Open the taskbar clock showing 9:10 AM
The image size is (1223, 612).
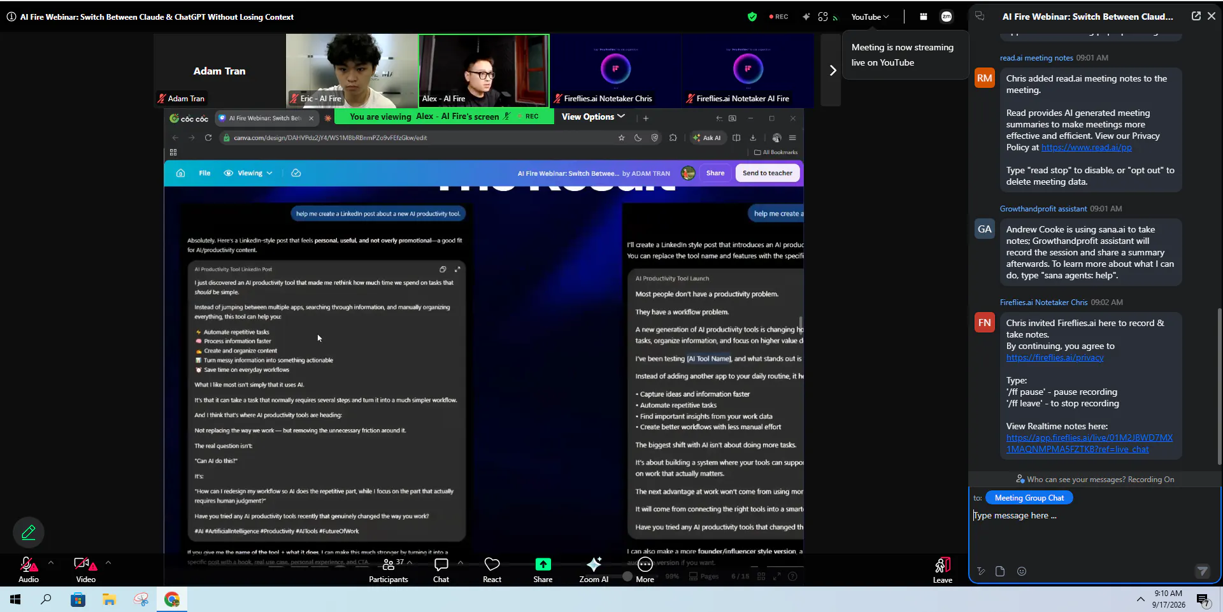(x=1168, y=599)
